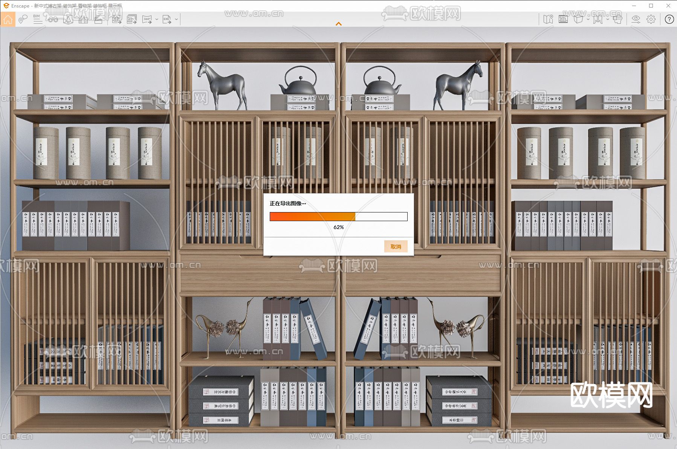Open the Enscape objects tree icon
The height and width of the screenshot is (449, 677).
(68, 19)
